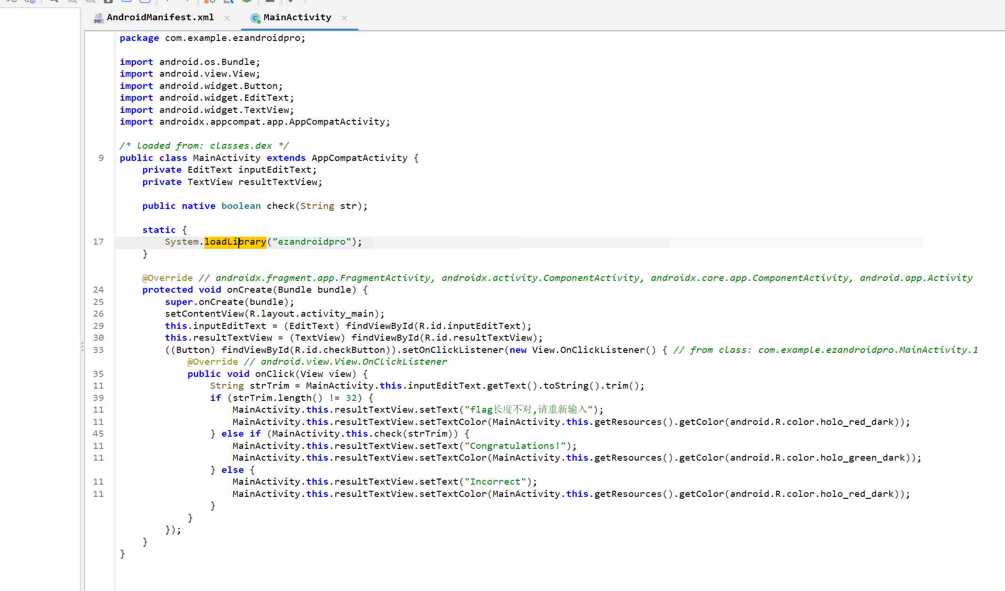Click the highlighted loadLibrary method call
This screenshot has height=591, width=1005.
[235, 242]
